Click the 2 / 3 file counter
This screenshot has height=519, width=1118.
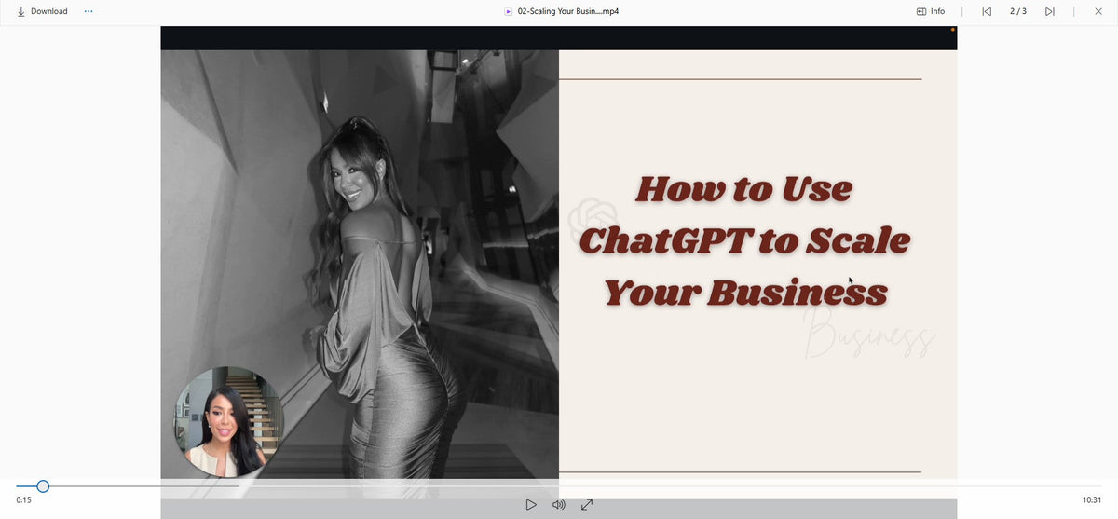tap(1018, 11)
